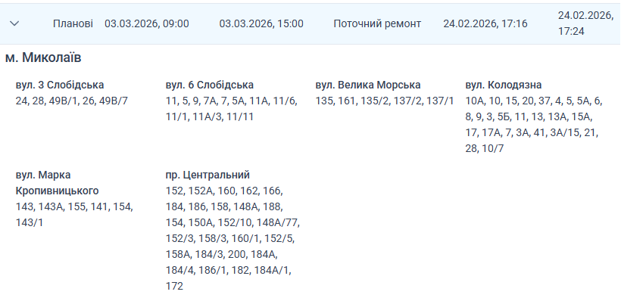
Task: Click the 24.02.2026, 17:16 timestamp
Action: tap(485, 23)
